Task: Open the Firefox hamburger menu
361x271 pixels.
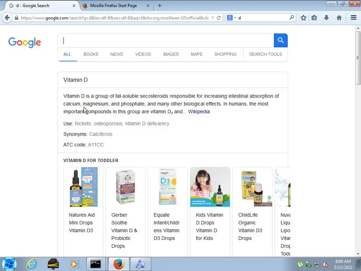Action: pos(354,18)
